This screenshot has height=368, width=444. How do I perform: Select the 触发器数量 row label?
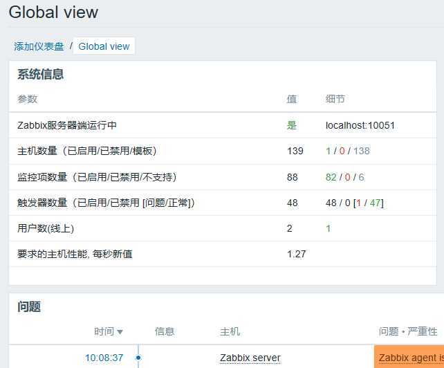click(106, 203)
